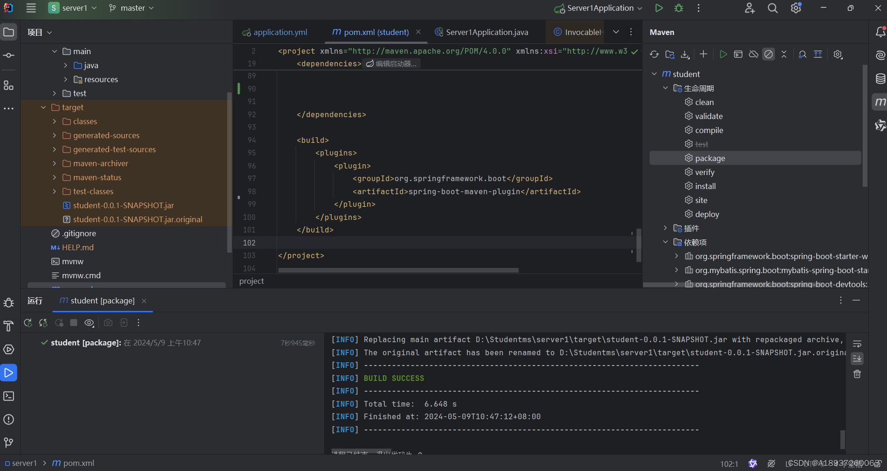Toggle soft-wrap eye icon in run console
This screenshot has width=887, height=471.
[89, 323]
